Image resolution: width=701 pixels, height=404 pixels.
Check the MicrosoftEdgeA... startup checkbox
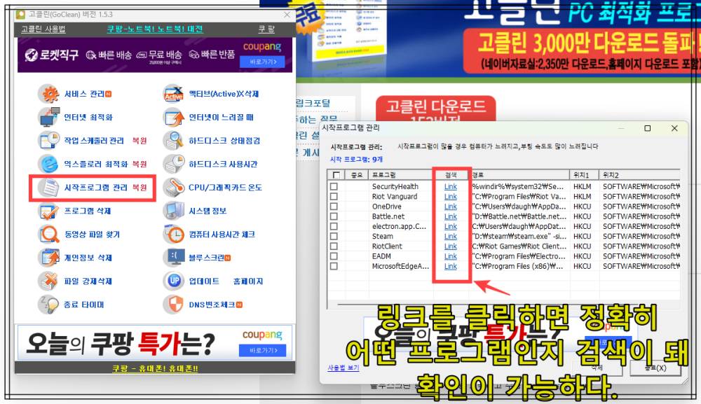tap(334, 266)
